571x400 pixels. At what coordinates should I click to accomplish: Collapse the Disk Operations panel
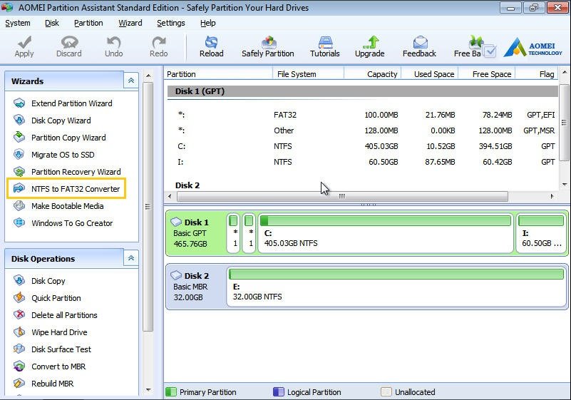tap(130, 259)
